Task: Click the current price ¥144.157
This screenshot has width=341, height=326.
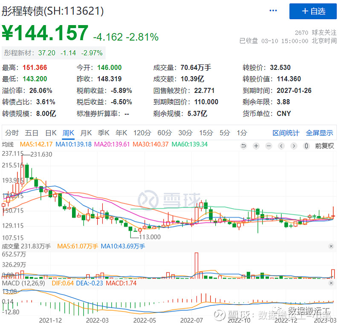Action: [45, 33]
